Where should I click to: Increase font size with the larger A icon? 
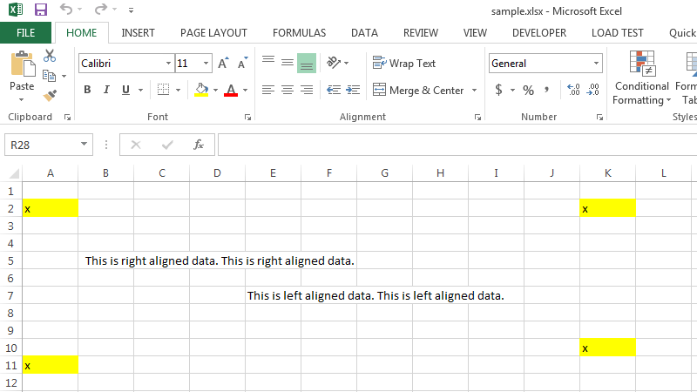click(x=223, y=64)
